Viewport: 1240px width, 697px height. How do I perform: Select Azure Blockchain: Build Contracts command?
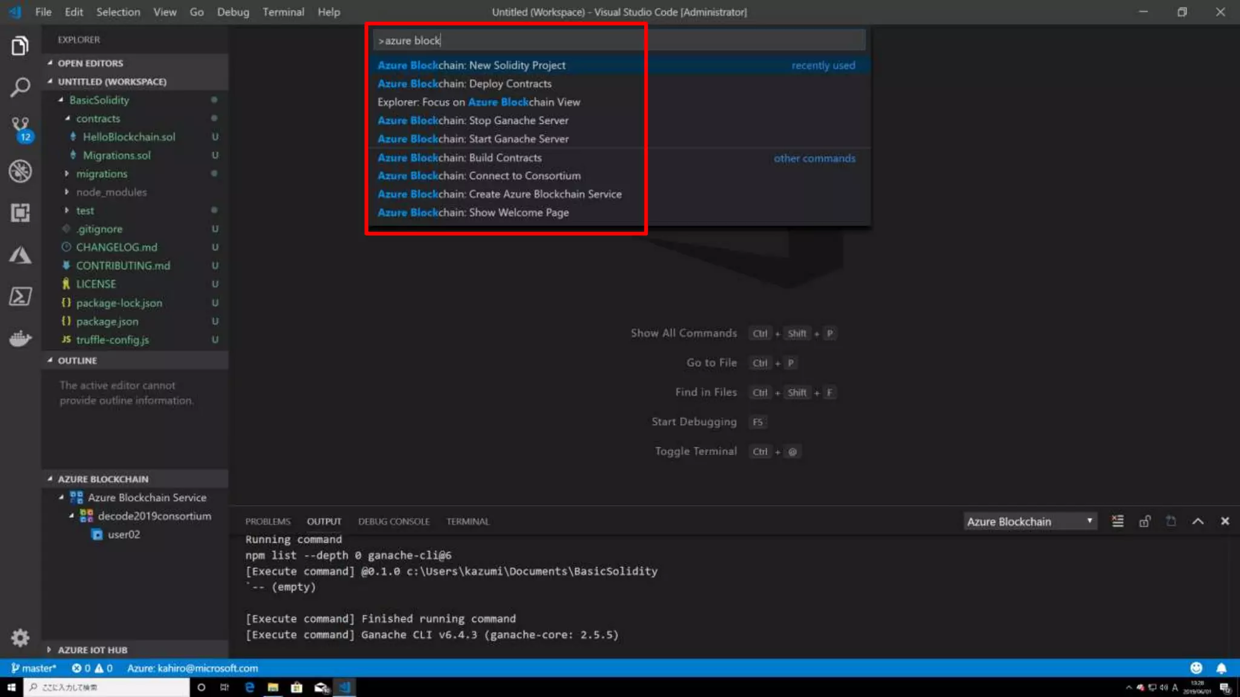click(x=460, y=157)
